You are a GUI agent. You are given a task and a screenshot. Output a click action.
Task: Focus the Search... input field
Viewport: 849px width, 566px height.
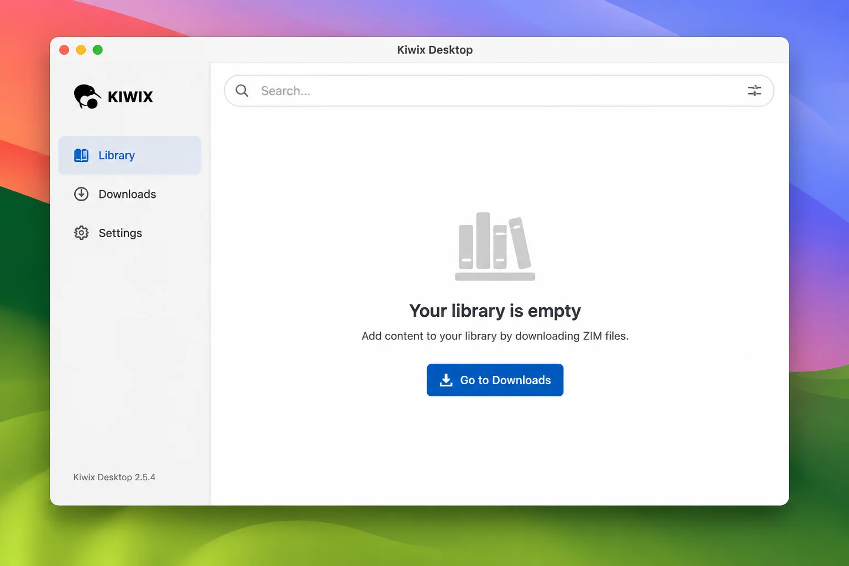[x=499, y=91]
